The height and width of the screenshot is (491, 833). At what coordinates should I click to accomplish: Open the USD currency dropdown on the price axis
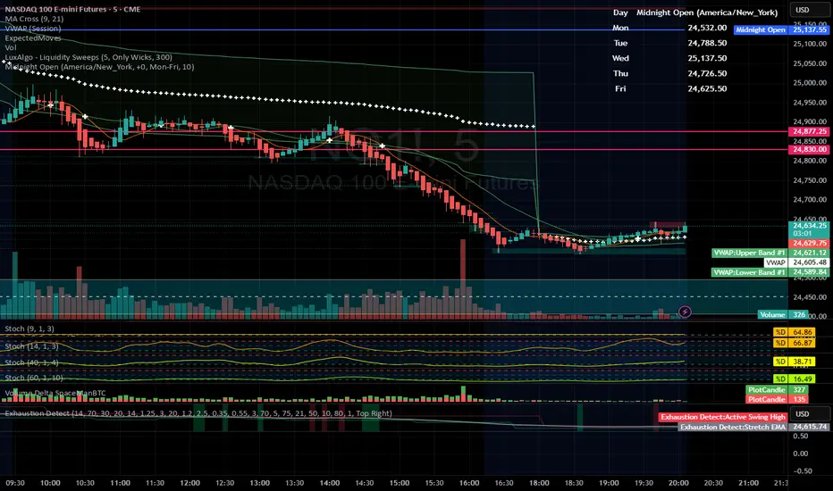click(x=809, y=10)
